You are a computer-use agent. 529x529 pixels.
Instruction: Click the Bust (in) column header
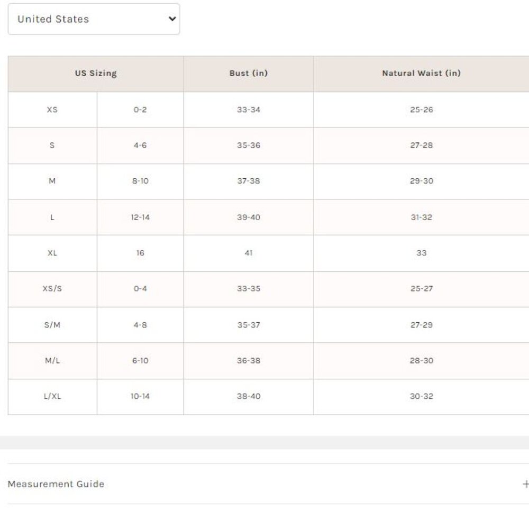click(249, 74)
